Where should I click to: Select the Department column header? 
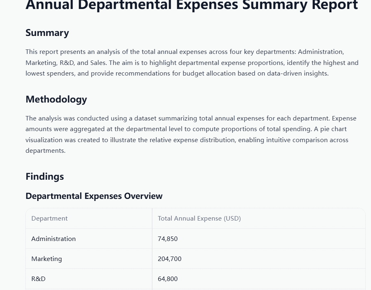[49, 219]
